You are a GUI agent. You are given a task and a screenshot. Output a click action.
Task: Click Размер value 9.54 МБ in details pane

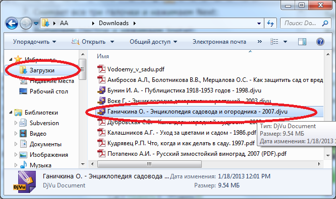tap(229, 185)
